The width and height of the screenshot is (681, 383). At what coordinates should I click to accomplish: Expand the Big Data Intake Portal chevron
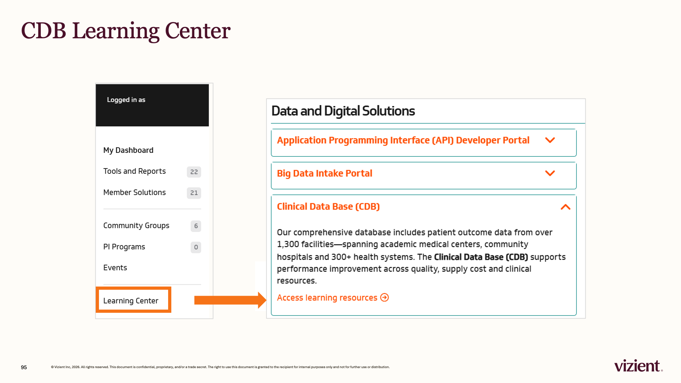pyautogui.click(x=550, y=173)
